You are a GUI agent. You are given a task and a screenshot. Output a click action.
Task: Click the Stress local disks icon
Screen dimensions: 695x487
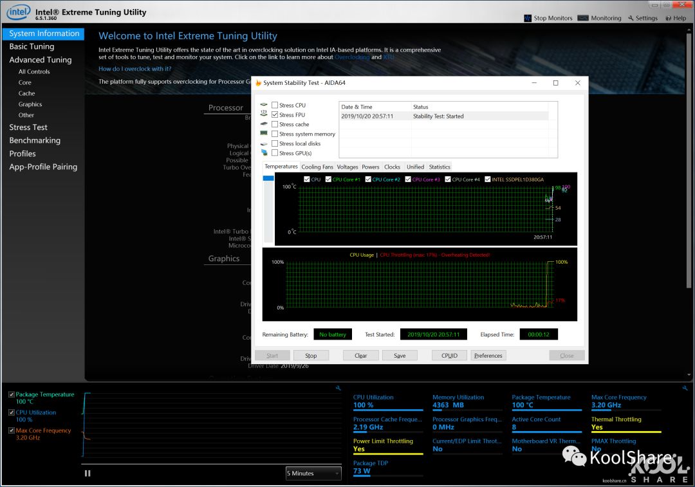point(264,143)
